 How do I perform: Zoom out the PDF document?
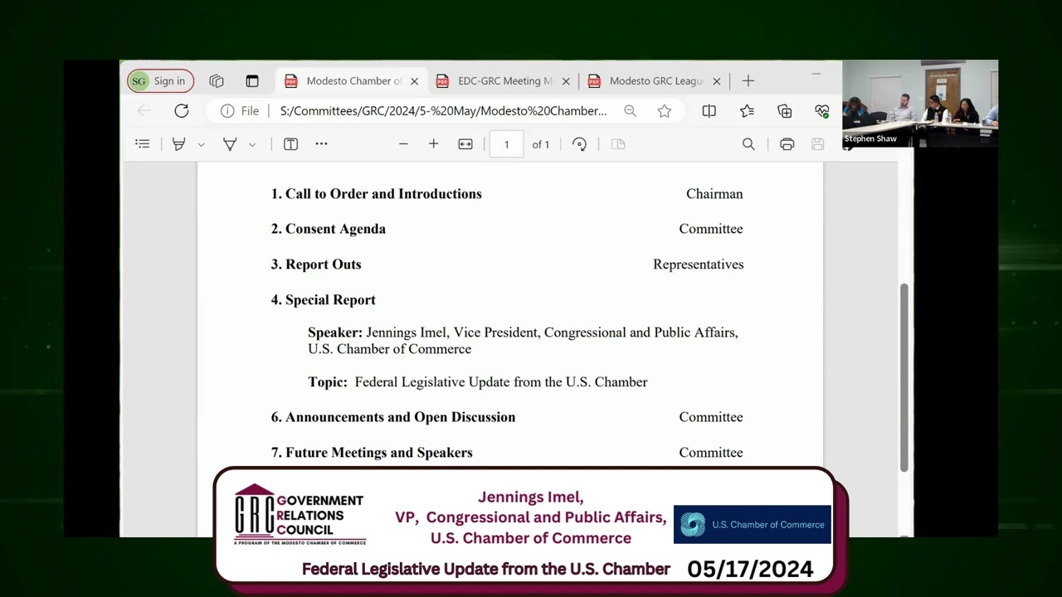[x=403, y=144]
